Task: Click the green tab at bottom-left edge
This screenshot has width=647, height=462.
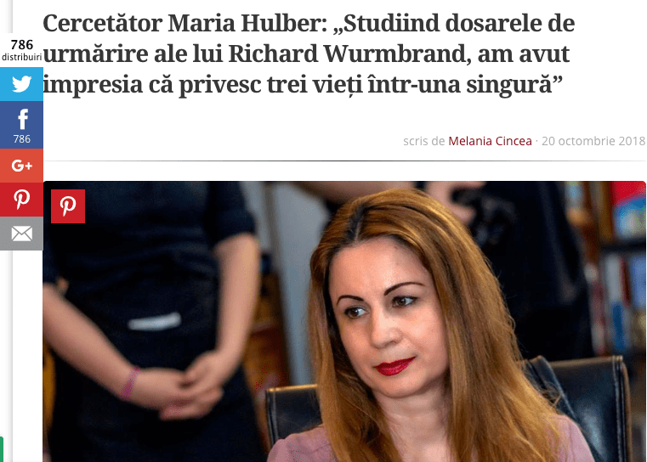Action: click(1, 449)
